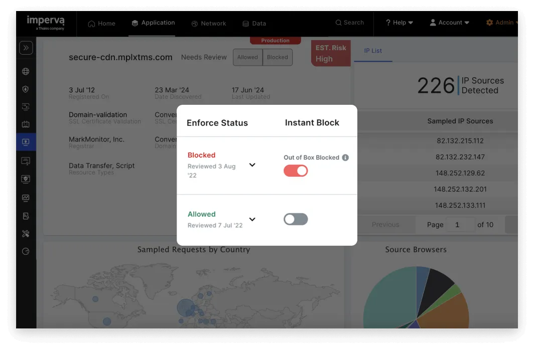Go to the Home menu

pyautogui.click(x=101, y=24)
